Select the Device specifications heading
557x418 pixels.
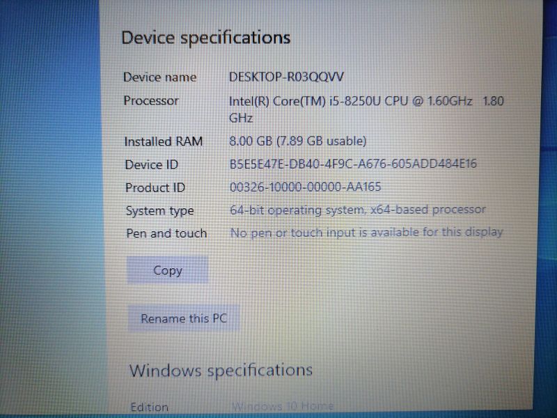click(x=206, y=38)
